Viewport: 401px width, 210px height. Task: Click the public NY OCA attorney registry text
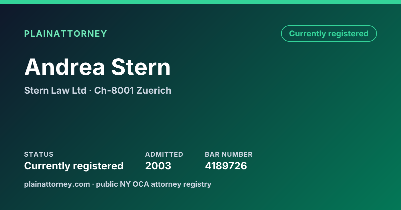pos(154,184)
